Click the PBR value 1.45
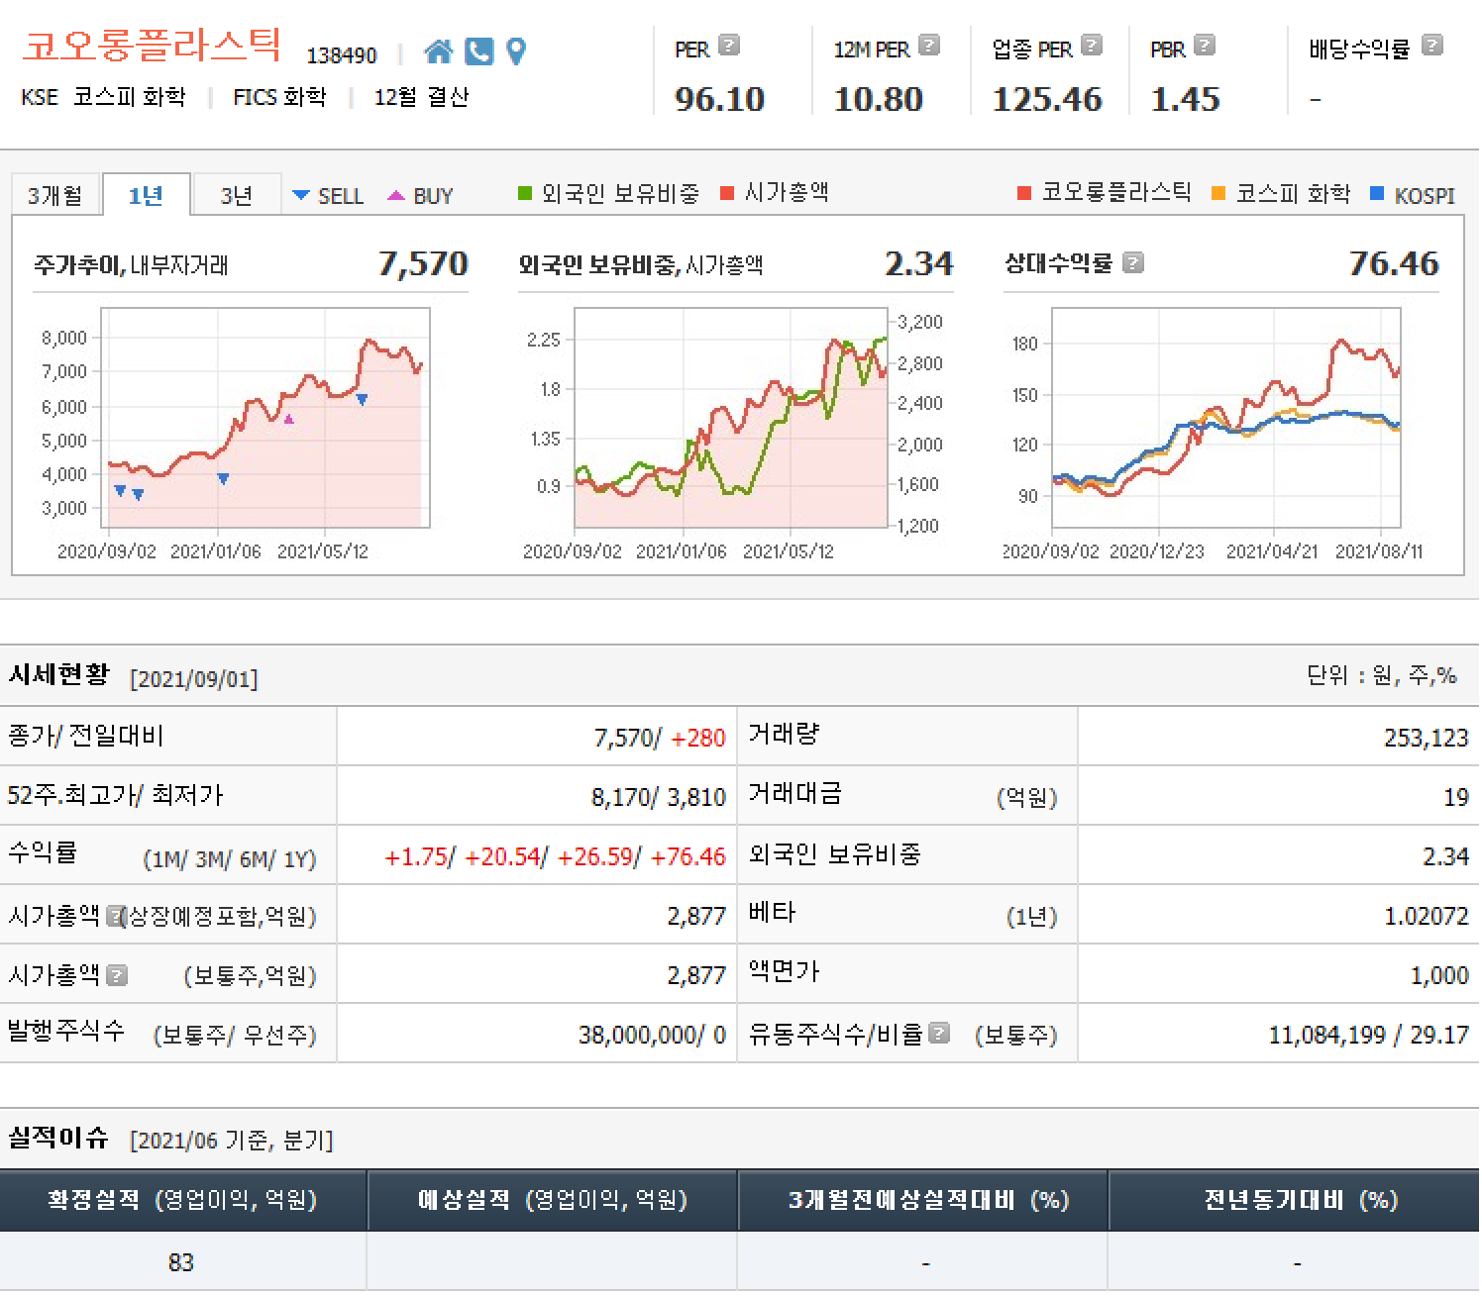Screen dimensions: 1482x1296 1185,99
